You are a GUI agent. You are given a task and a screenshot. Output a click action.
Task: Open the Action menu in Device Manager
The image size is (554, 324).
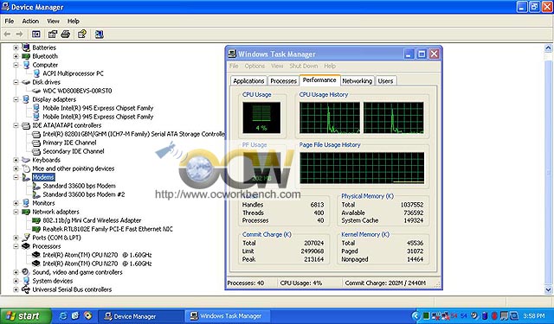click(x=30, y=21)
